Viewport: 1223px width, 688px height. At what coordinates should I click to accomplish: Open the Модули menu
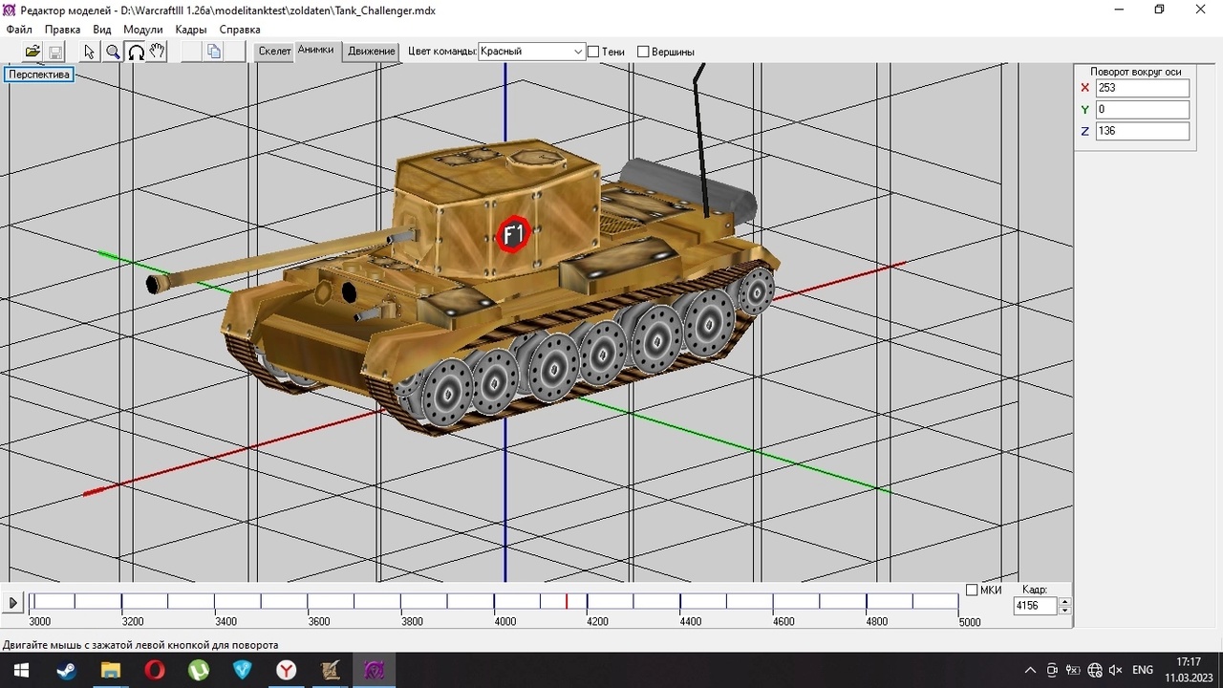(143, 30)
